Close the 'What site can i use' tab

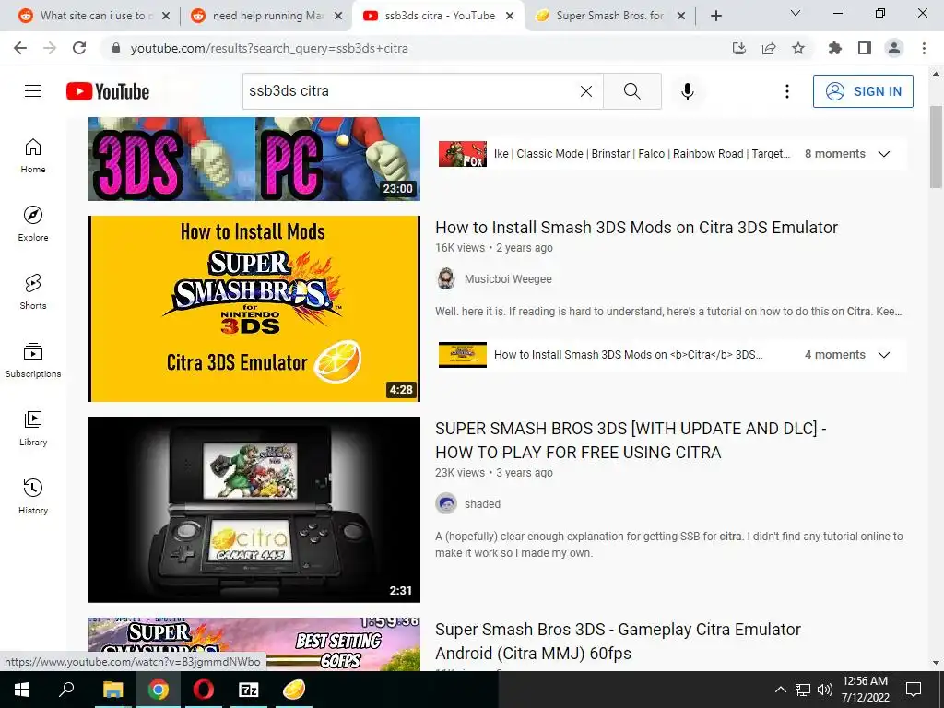(166, 16)
